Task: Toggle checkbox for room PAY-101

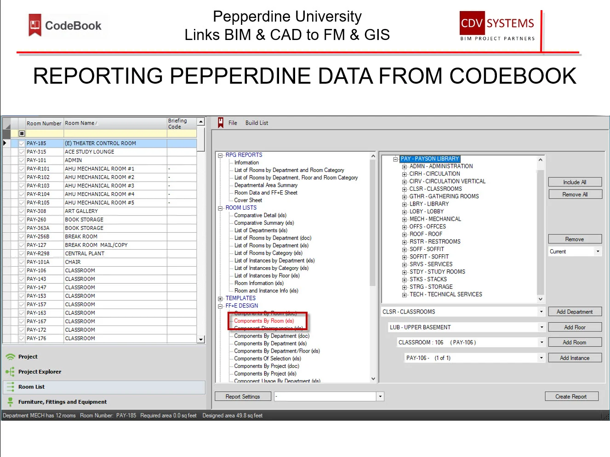Action: coord(22,160)
